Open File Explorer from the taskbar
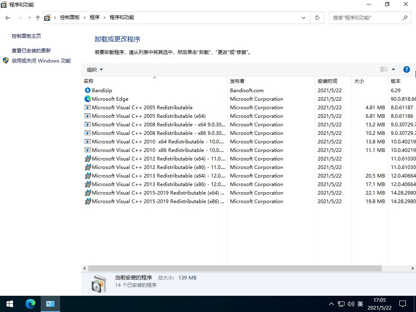 coord(50,303)
